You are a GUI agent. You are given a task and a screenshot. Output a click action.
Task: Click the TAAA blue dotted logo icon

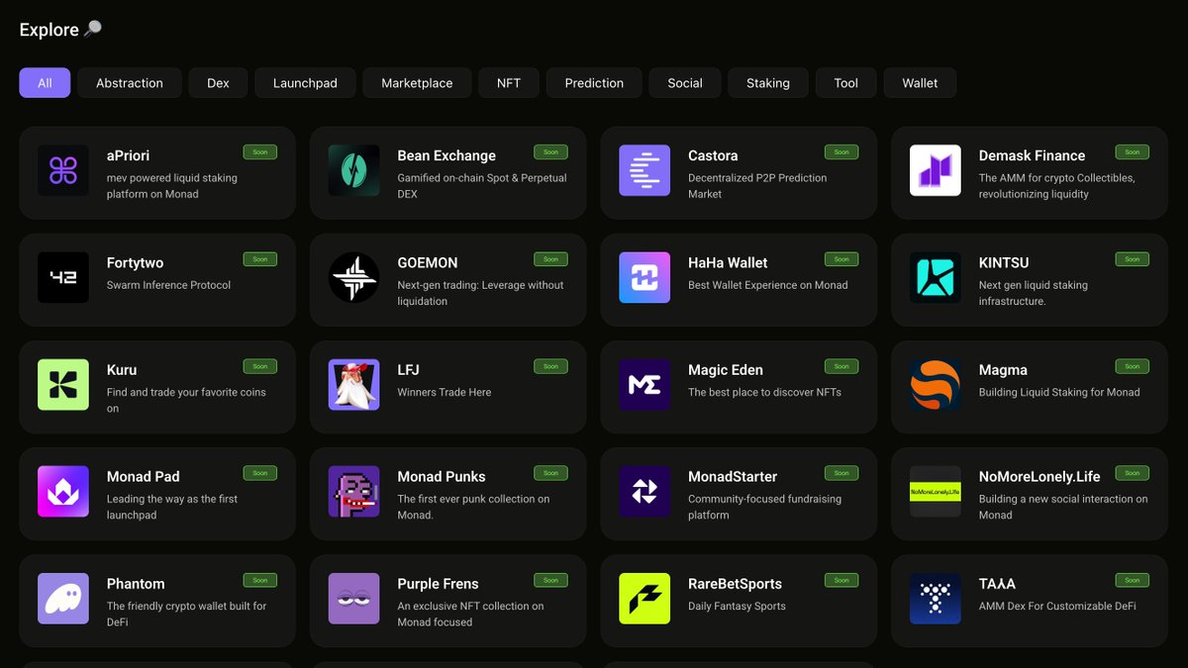tap(936, 598)
